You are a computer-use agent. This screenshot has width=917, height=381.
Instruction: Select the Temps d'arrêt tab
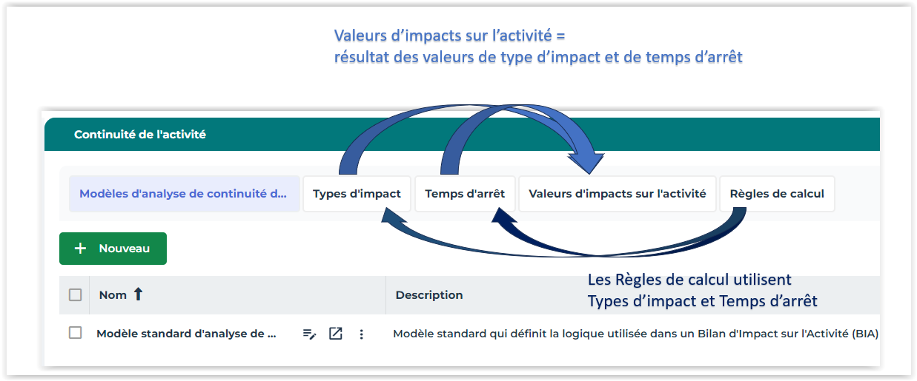(465, 194)
